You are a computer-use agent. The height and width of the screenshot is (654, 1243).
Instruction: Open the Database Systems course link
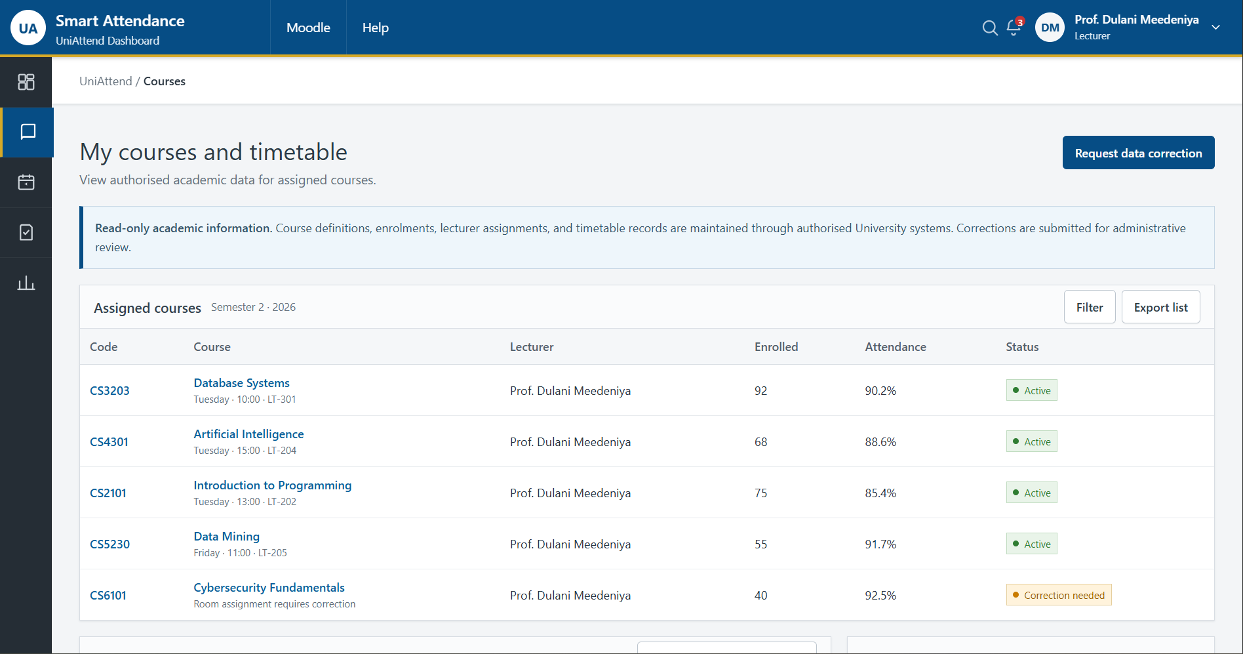click(241, 382)
